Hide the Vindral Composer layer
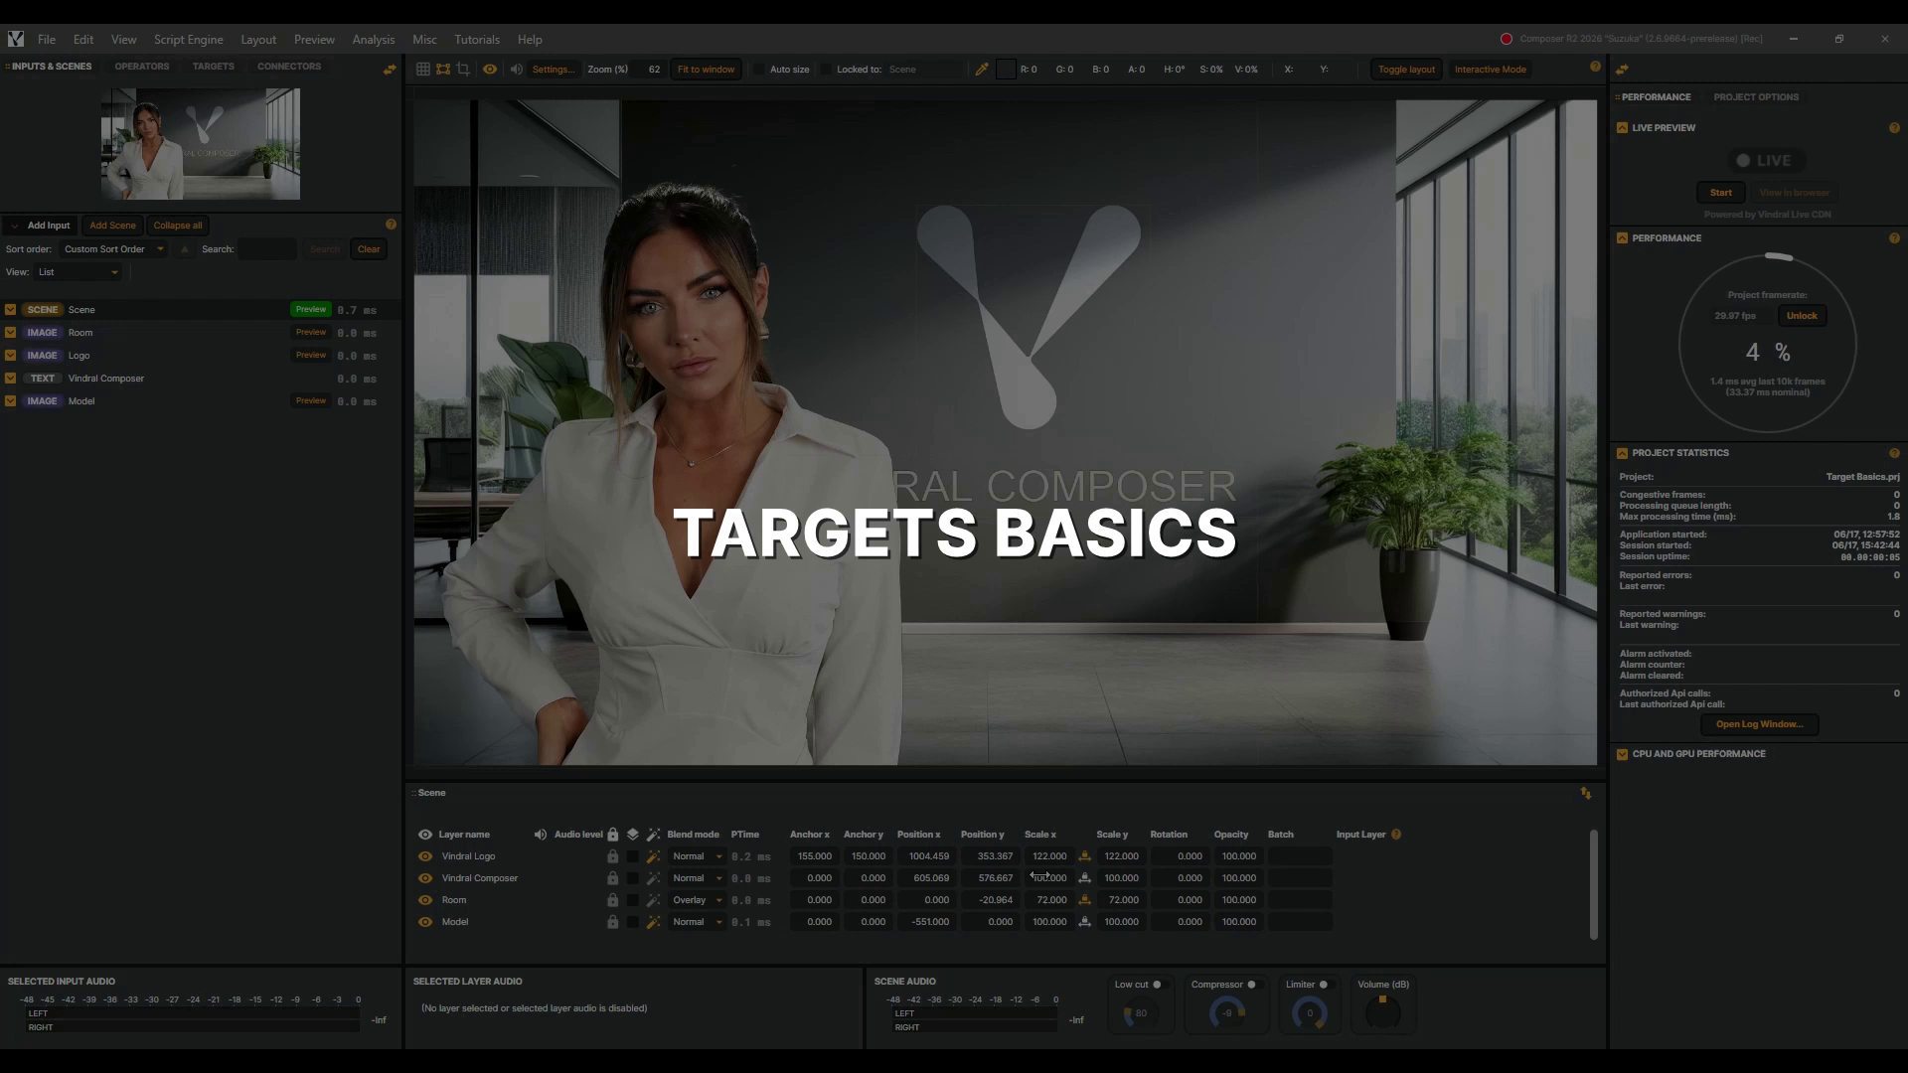The height and width of the screenshot is (1073, 1908). tap(425, 878)
